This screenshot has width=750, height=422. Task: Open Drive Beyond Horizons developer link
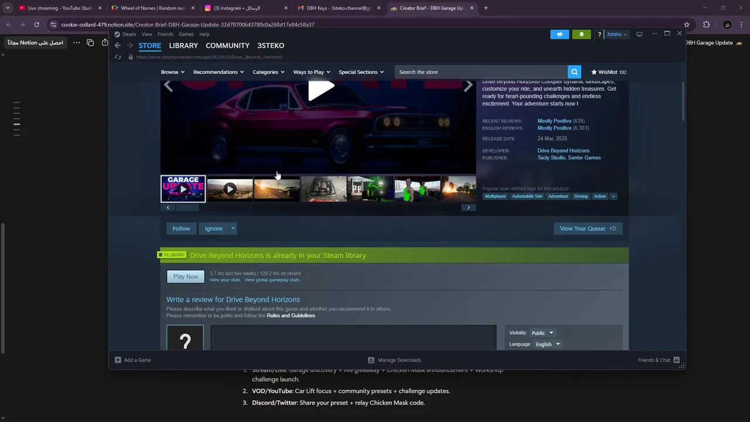coord(564,151)
